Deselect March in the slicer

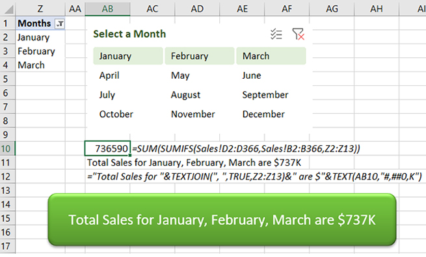click(271, 56)
